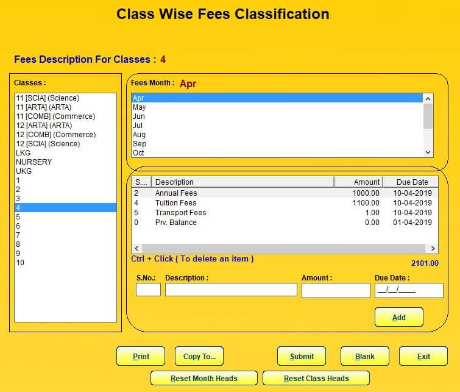The image size is (460, 392).
Task: Select class 3 in Classes list
Action: (65, 198)
